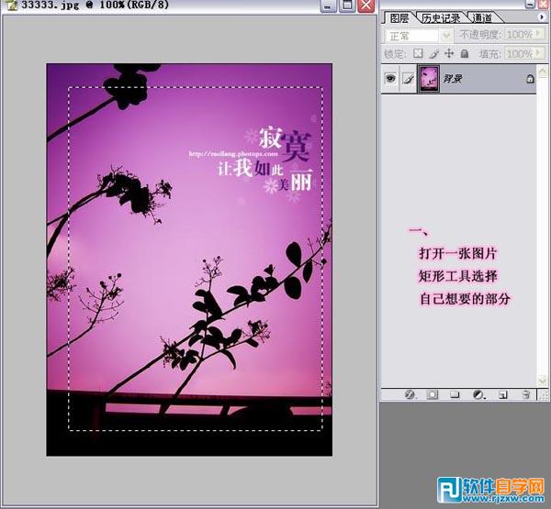Click the 33333.jpg @ 100%(RGB/8) title text
Viewport: 551px width, 509px height.
tap(95, 5)
